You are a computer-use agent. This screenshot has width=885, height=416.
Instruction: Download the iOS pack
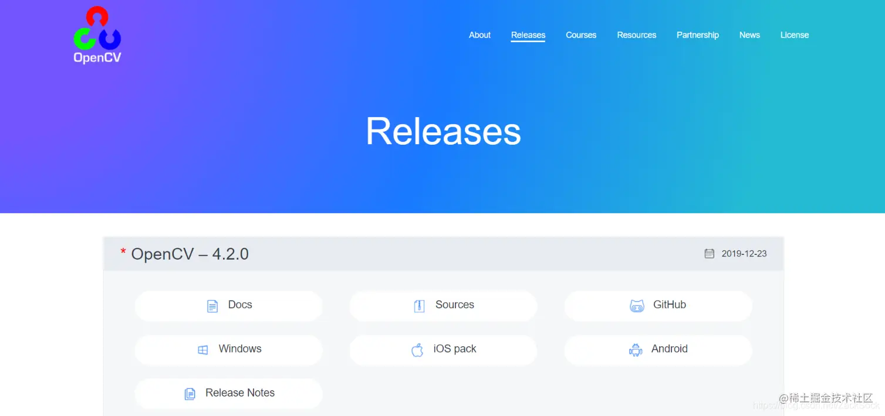coord(444,350)
